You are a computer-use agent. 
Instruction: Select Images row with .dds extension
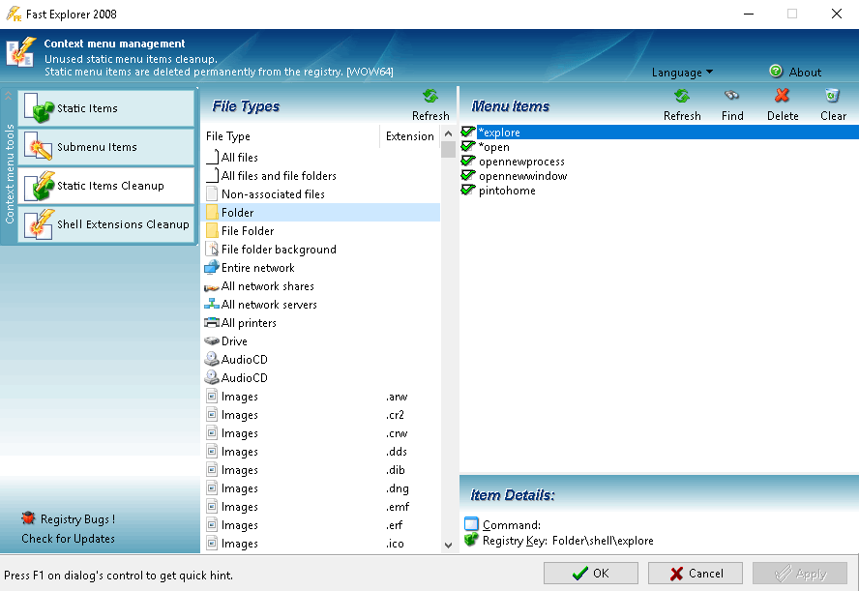pyautogui.click(x=320, y=452)
